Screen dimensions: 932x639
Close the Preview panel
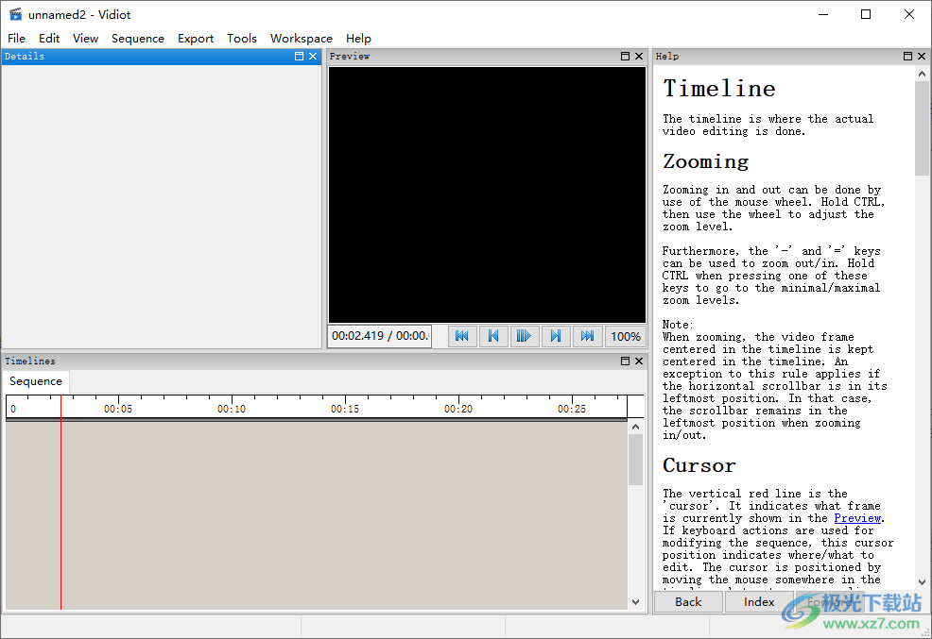(639, 56)
